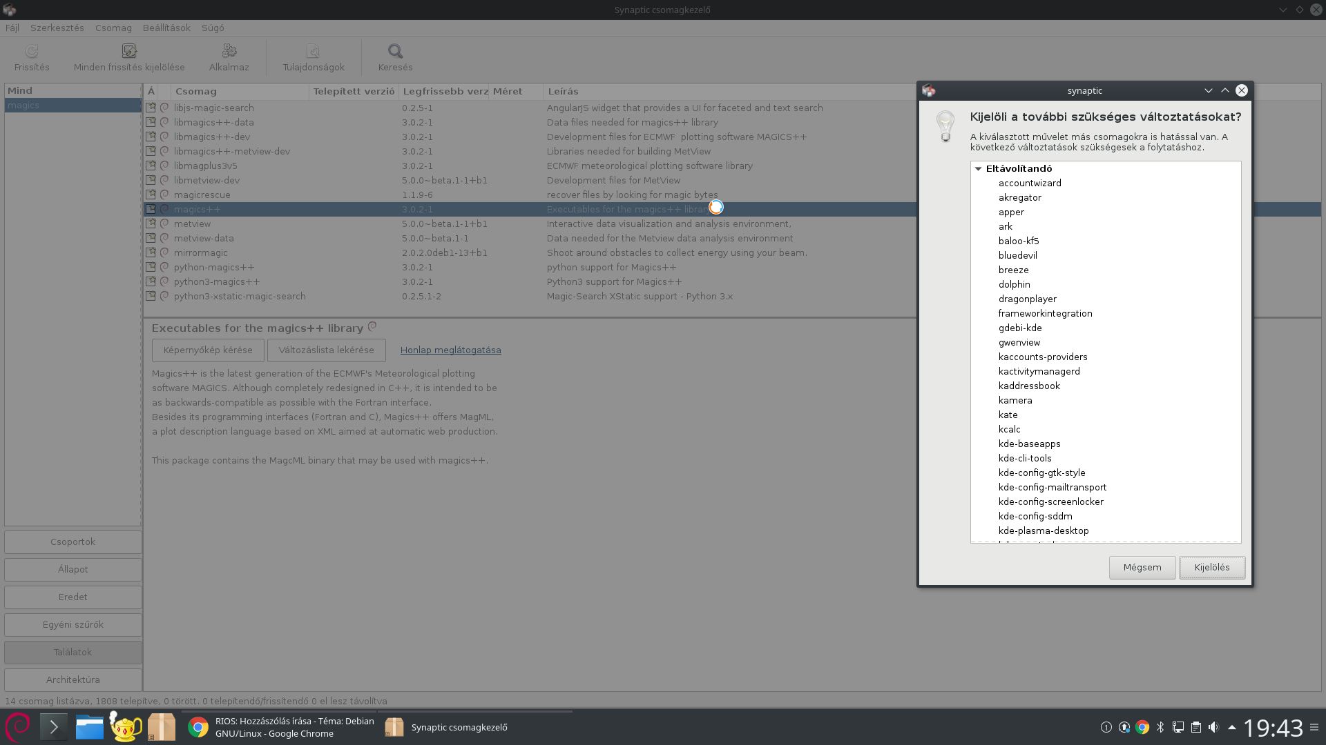Image resolution: width=1326 pixels, height=745 pixels.
Task: Collapse the Eltávolítandó tree group
Action: (x=978, y=169)
